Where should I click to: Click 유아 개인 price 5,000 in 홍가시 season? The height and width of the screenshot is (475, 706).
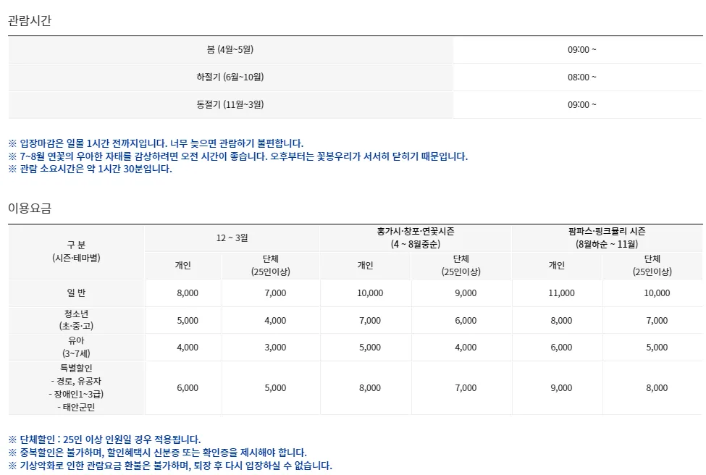coord(370,348)
